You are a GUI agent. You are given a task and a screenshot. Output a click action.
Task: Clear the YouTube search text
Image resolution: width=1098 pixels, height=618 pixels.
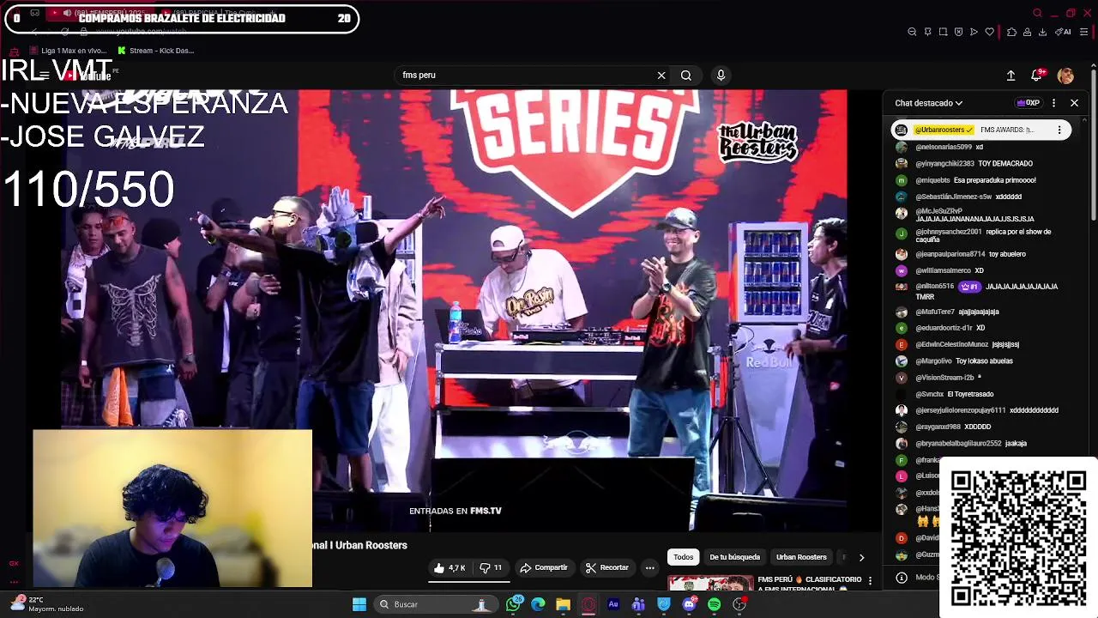[661, 76]
